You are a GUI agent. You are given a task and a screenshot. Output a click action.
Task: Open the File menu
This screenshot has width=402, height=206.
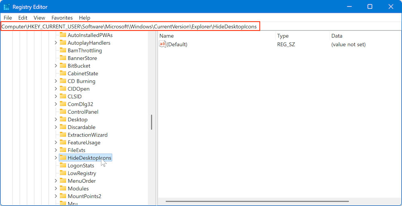tap(8, 18)
